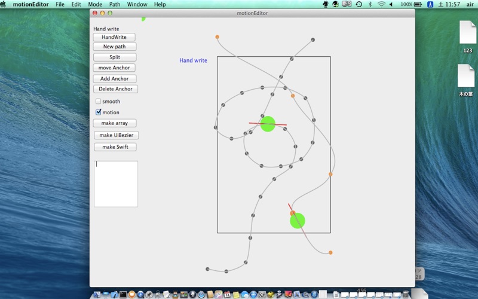Activate move Anchor mode

tap(114, 68)
